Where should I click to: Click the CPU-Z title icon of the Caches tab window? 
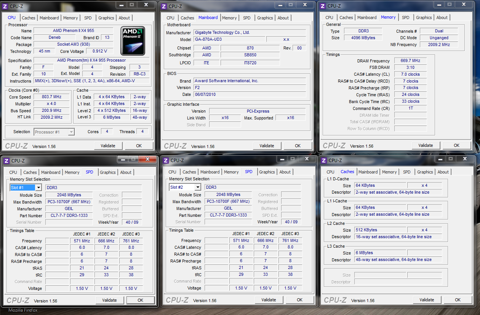point(324,160)
